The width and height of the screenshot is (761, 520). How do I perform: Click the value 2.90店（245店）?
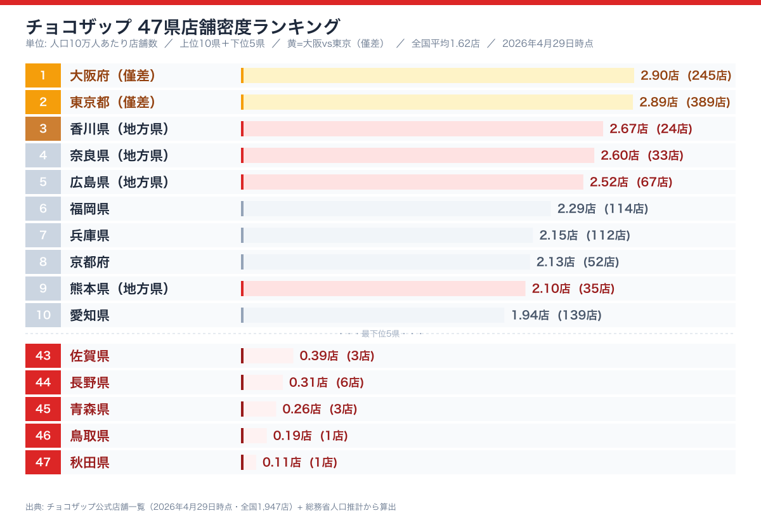click(x=686, y=75)
